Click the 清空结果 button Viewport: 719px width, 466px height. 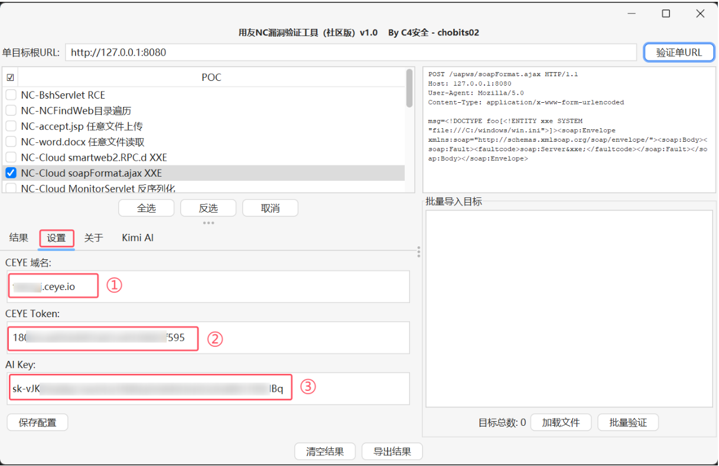[325, 452]
